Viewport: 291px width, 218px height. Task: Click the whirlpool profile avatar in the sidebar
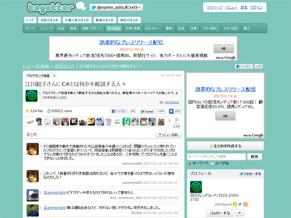(196, 187)
